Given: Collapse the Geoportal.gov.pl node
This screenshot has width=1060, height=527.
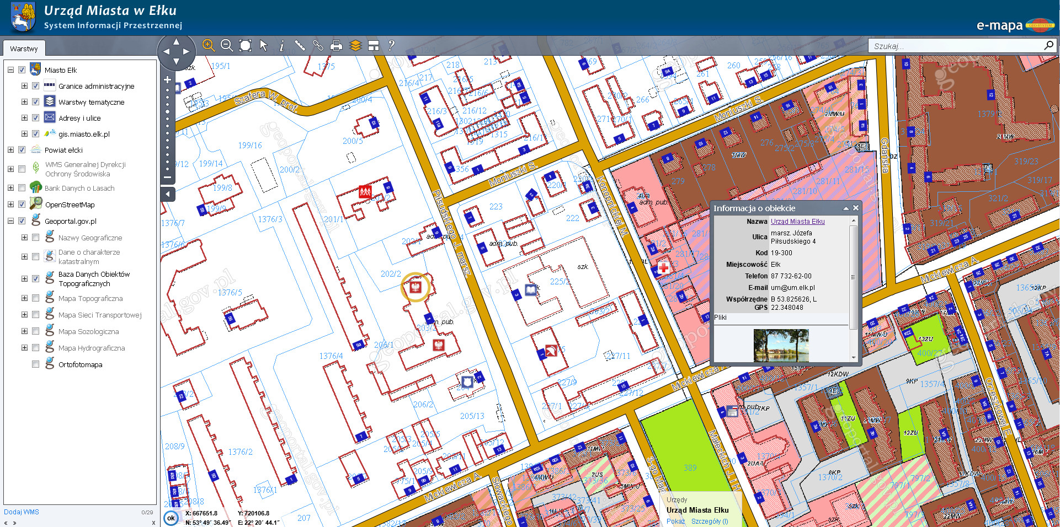Looking at the screenshot, I should pyautogui.click(x=10, y=221).
